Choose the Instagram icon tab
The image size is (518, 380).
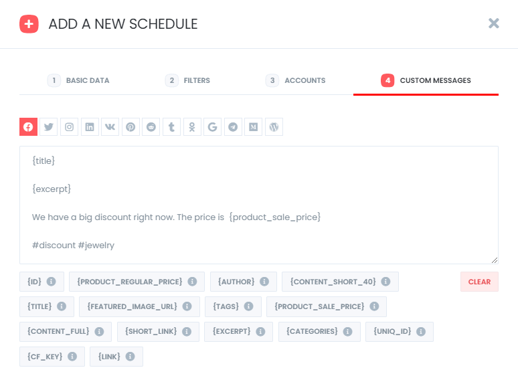69,126
